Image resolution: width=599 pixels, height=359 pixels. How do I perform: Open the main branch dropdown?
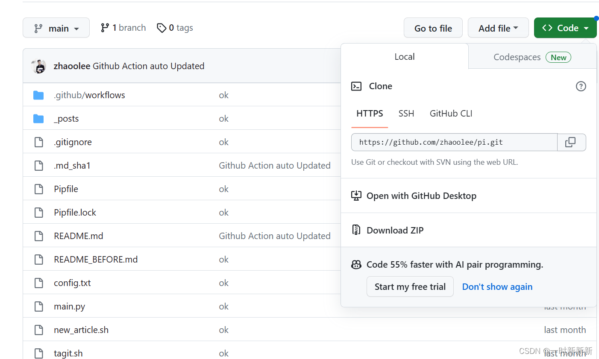56,28
